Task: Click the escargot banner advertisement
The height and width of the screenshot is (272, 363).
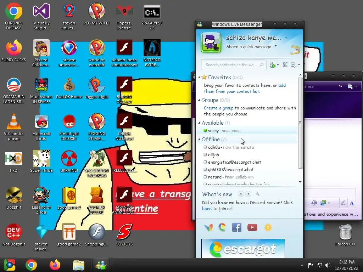Action: click(243, 248)
